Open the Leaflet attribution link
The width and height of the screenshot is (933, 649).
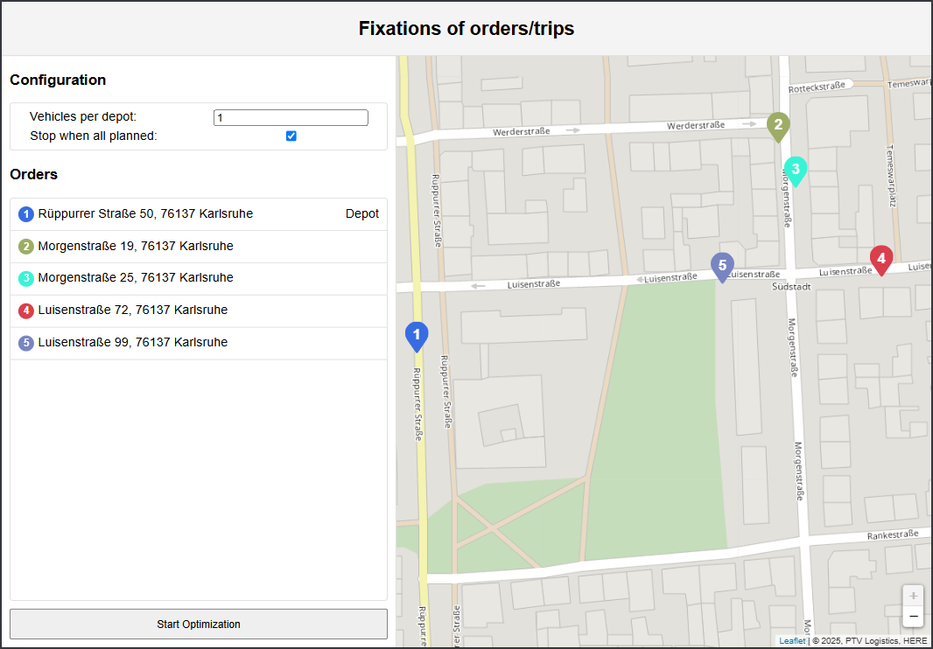[792, 640]
